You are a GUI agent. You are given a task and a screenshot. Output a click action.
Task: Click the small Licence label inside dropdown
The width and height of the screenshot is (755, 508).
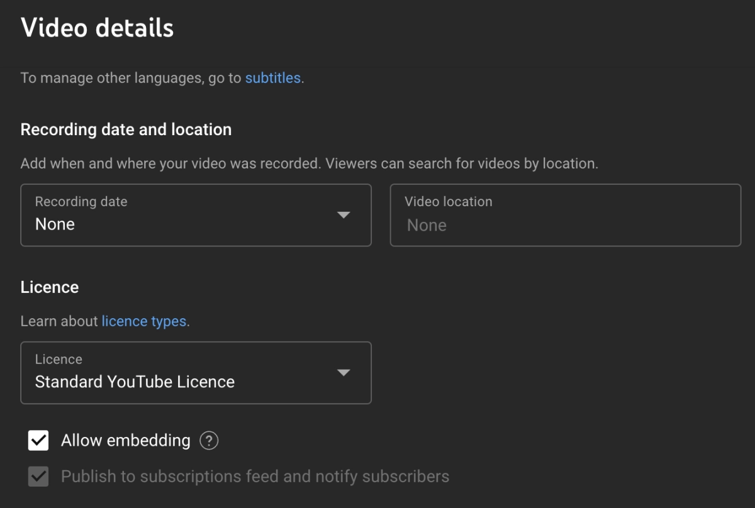pos(59,360)
